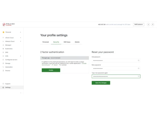Screen dimensions: 157x117
Task: Click the AED balance amount text
Action: point(102,25)
